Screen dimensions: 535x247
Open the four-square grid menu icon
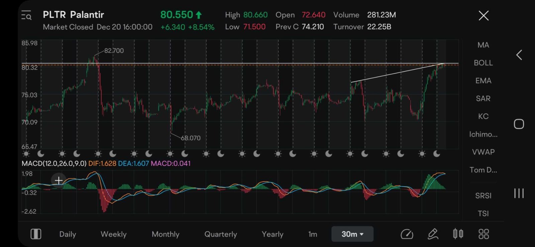tap(484, 234)
